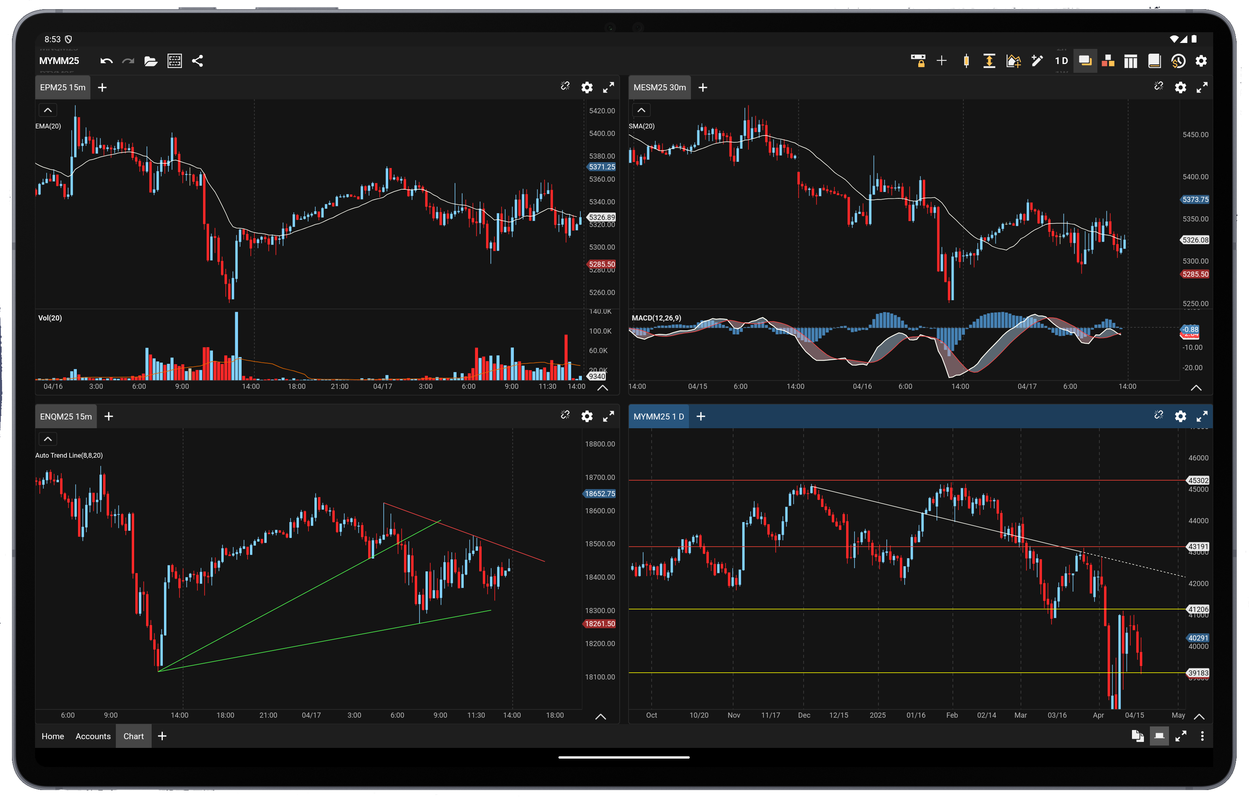Click the undo arrow icon
The height and width of the screenshot is (798, 1249).
[x=106, y=61]
